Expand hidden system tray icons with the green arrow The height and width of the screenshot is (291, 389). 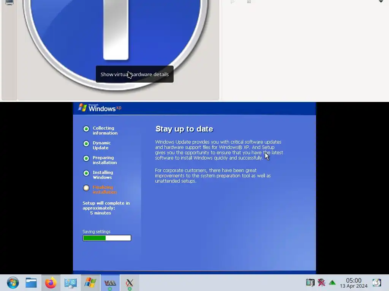332,282
